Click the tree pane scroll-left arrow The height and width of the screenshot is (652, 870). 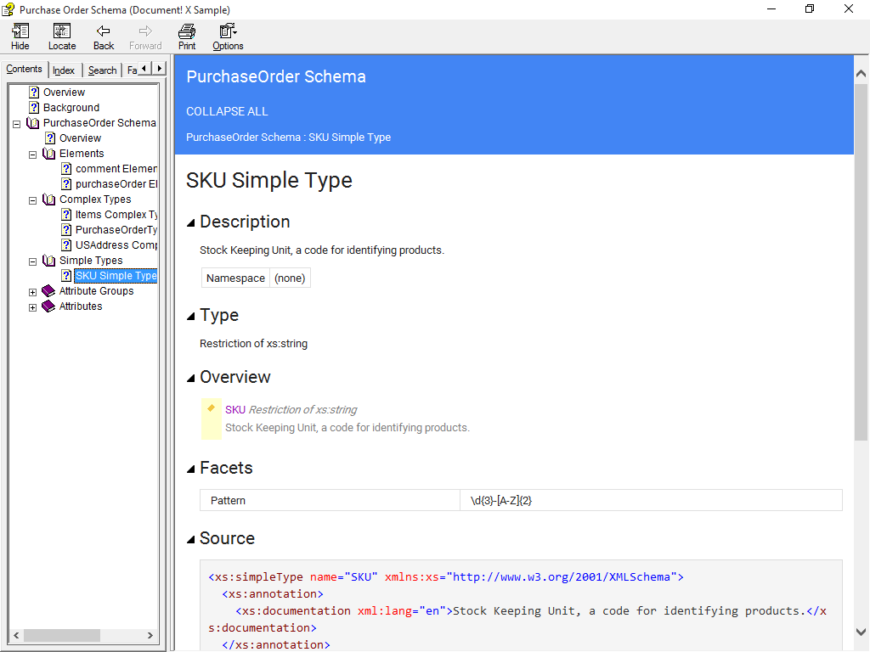[x=16, y=635]
